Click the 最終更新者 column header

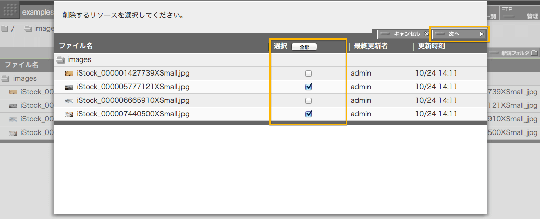pyautogui.click(x=371, y=46)
